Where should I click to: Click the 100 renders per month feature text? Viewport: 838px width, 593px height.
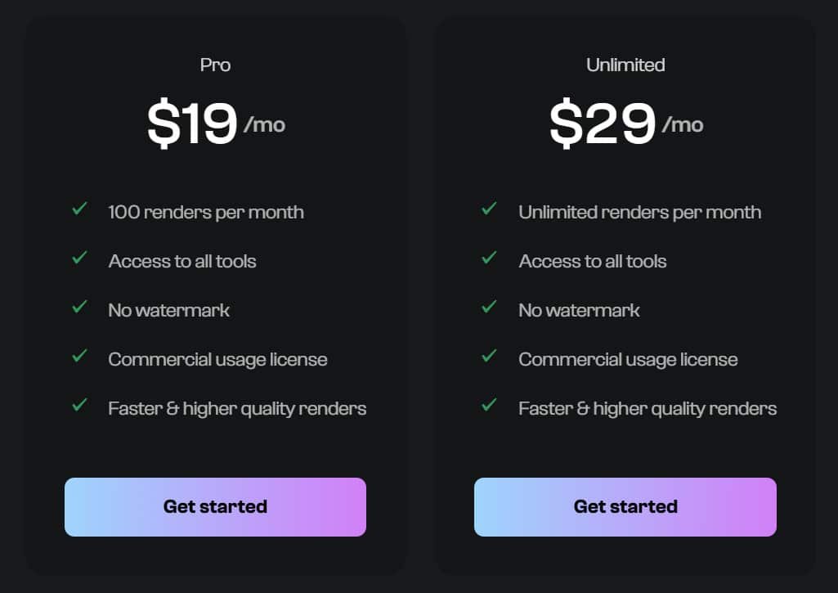click(205, 212)
